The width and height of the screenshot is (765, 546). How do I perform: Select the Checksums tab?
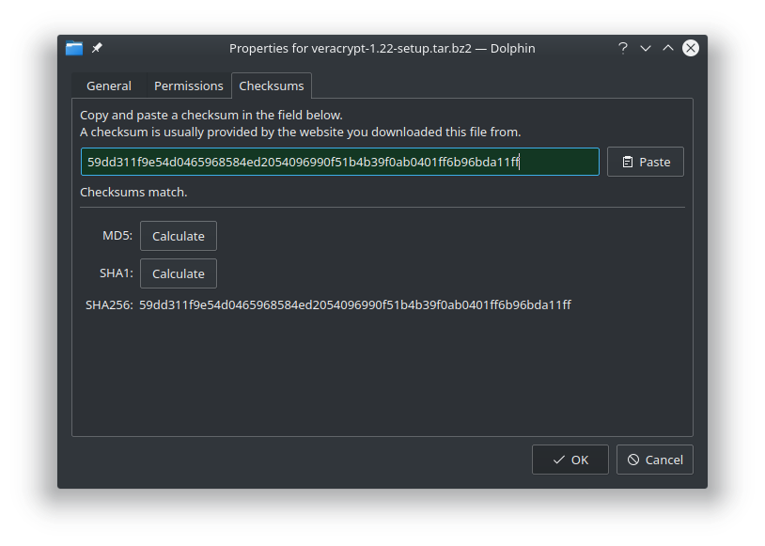(272, 86)
